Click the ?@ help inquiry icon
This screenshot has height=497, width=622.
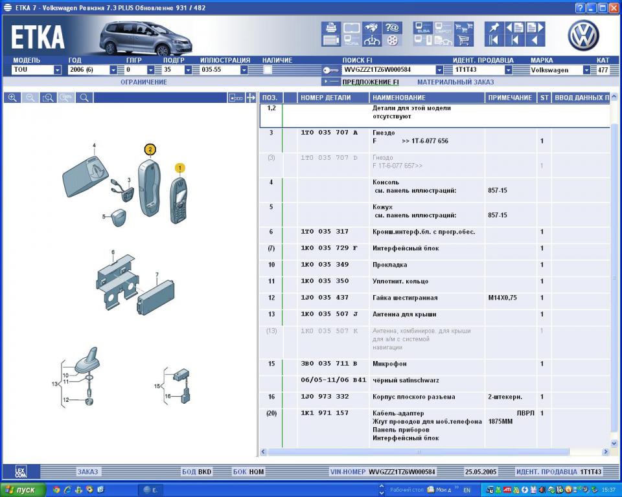coord(392,28)
